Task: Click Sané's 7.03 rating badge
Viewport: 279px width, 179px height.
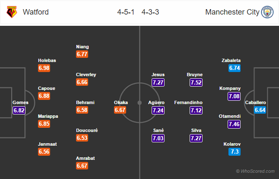Action: 158,138
